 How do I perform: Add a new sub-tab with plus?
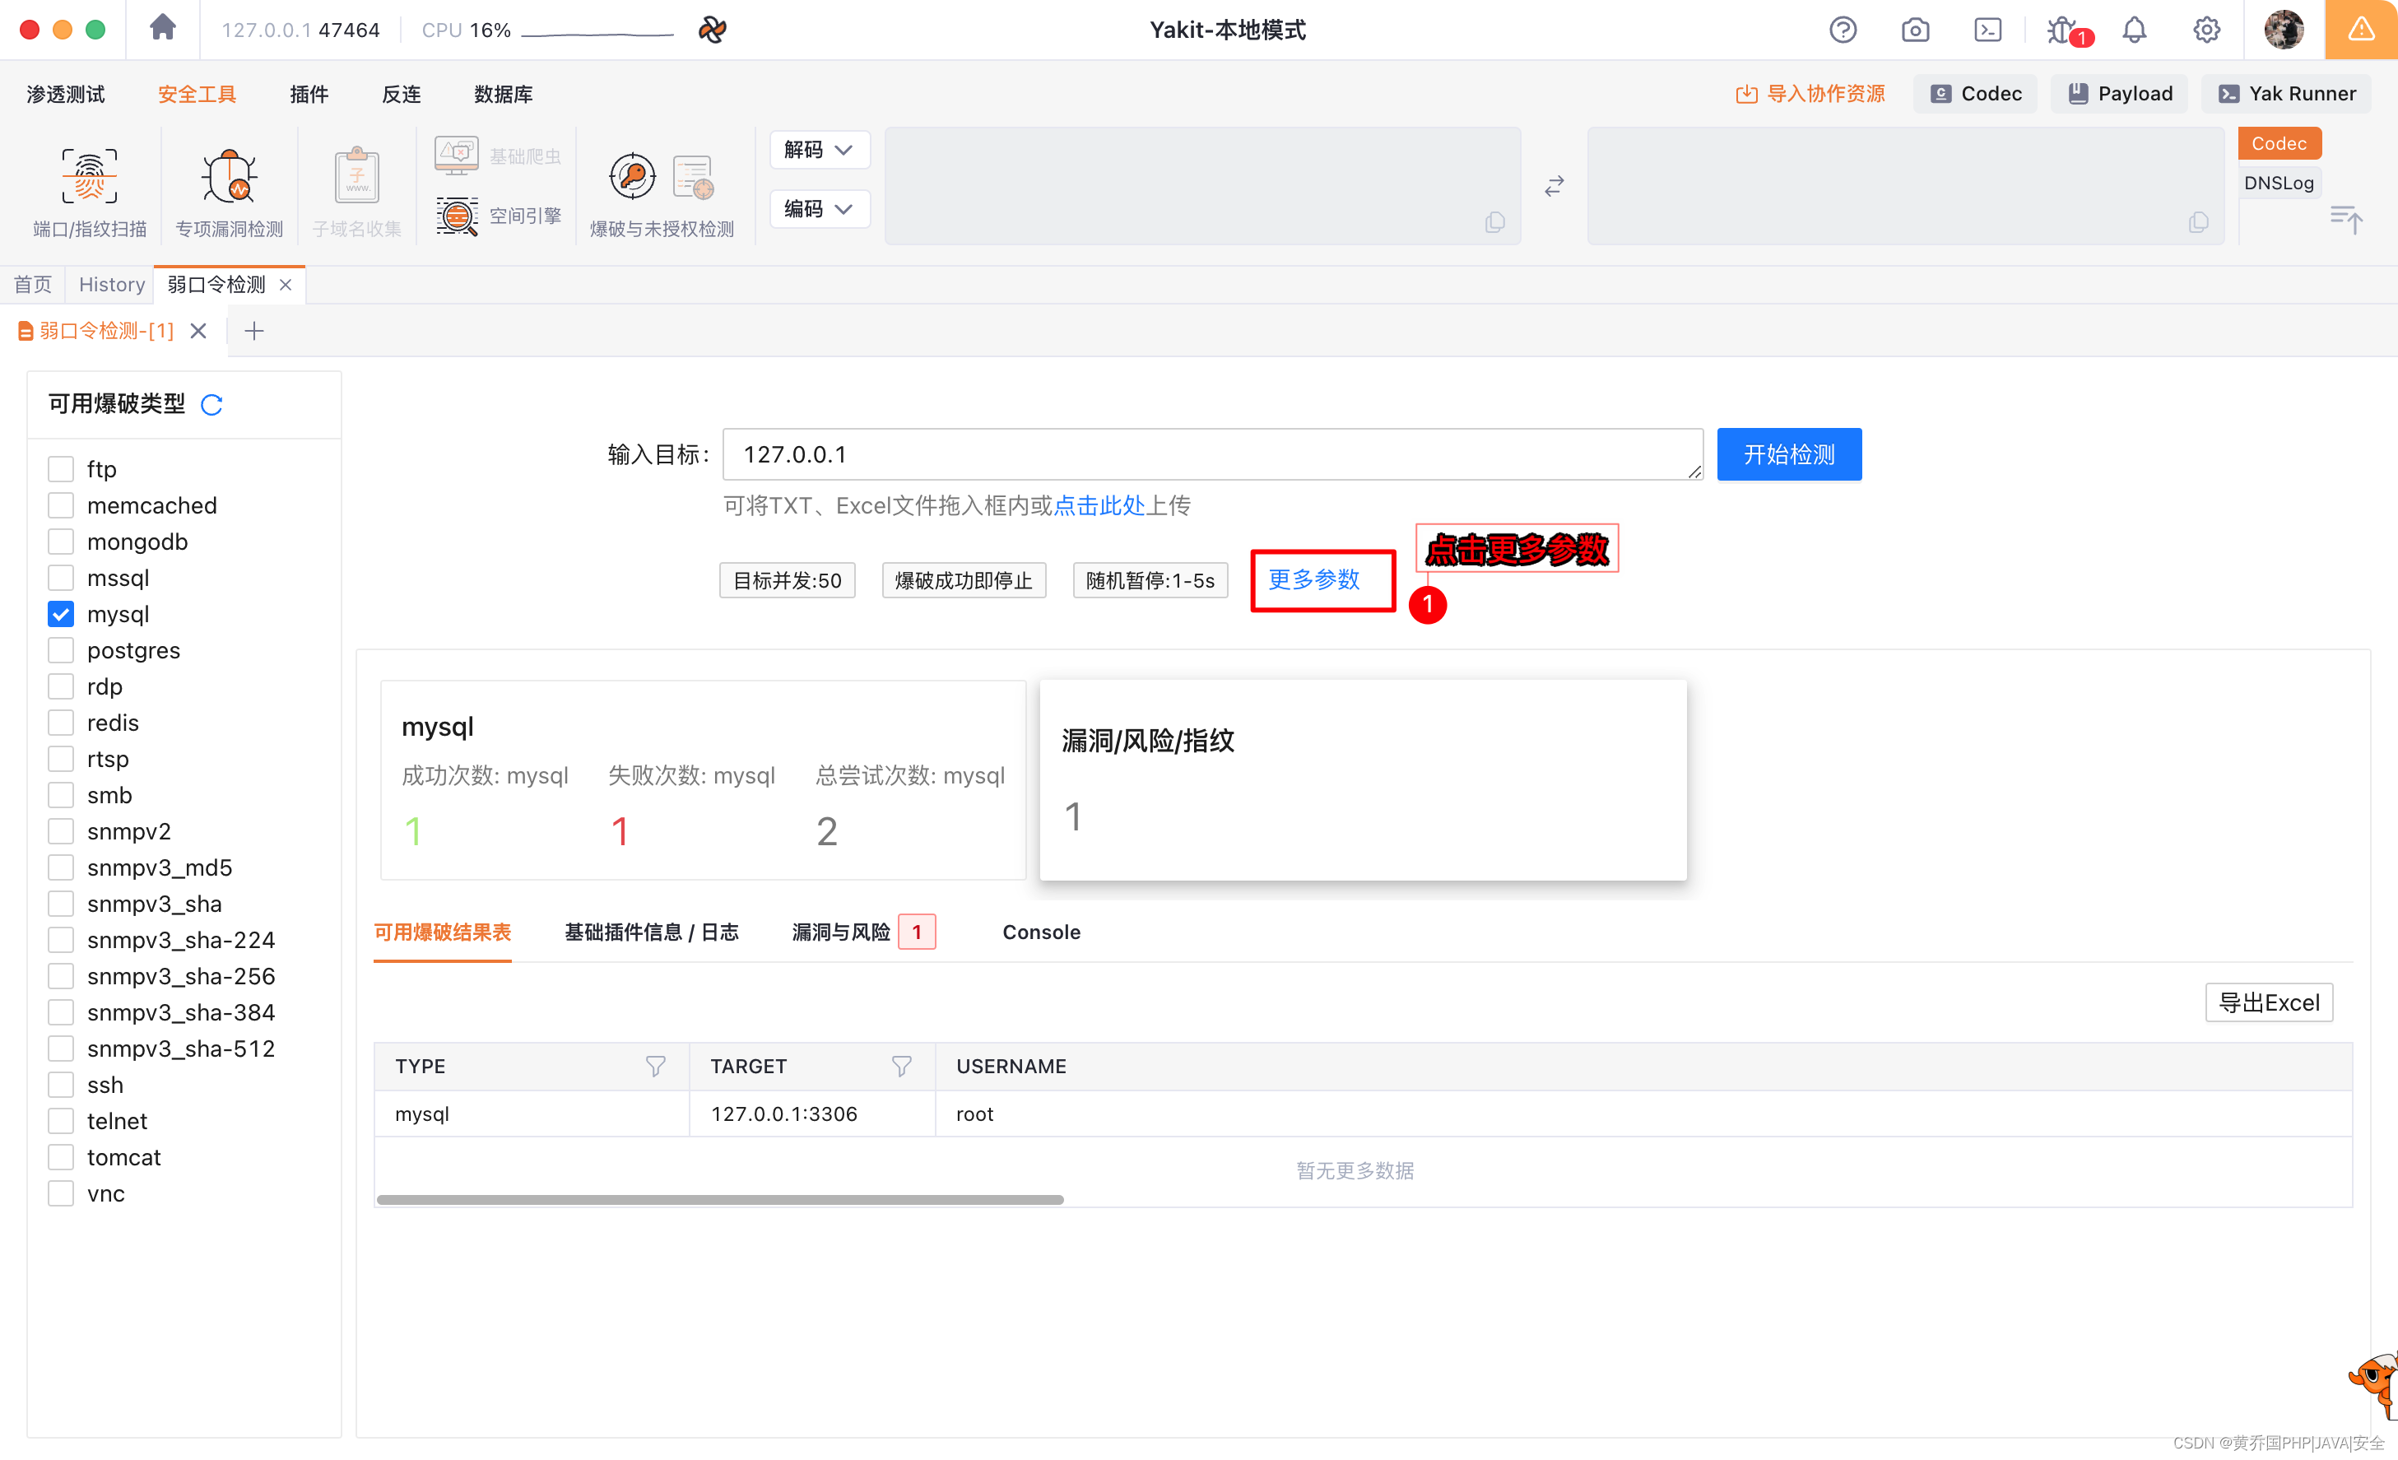point(254,331)
